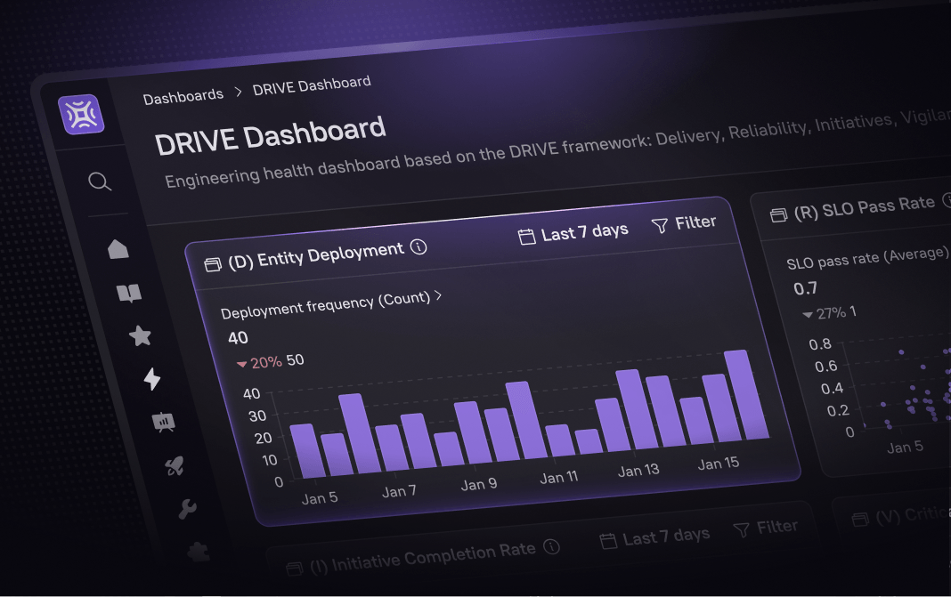Click the DRIVE Dashboard breadcrumb item
The image size is (951, 597).
point(312,85)
